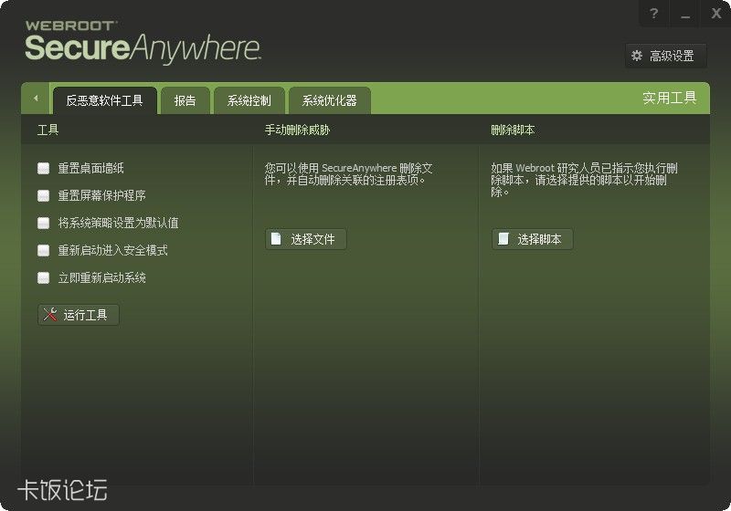Open the 系统控制 tab

(x=249, y=100)
